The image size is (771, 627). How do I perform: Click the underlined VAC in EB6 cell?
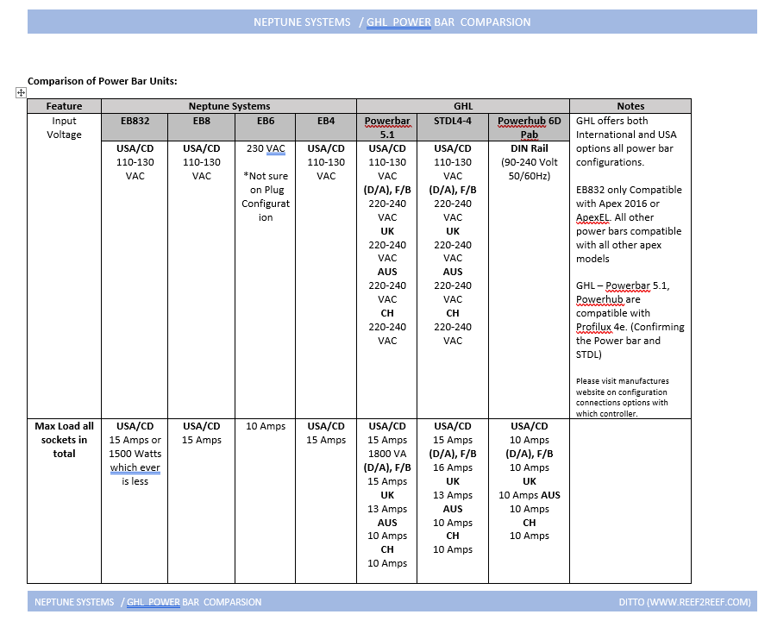[x=275, y=148]
